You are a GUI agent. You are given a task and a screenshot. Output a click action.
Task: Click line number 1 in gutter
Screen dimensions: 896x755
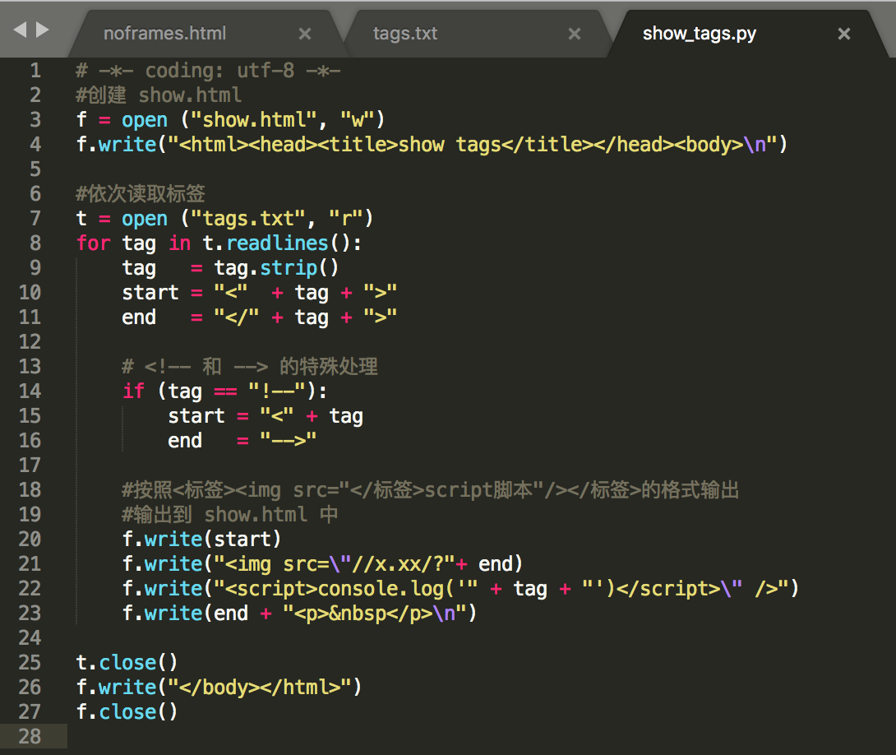(35, 70)
